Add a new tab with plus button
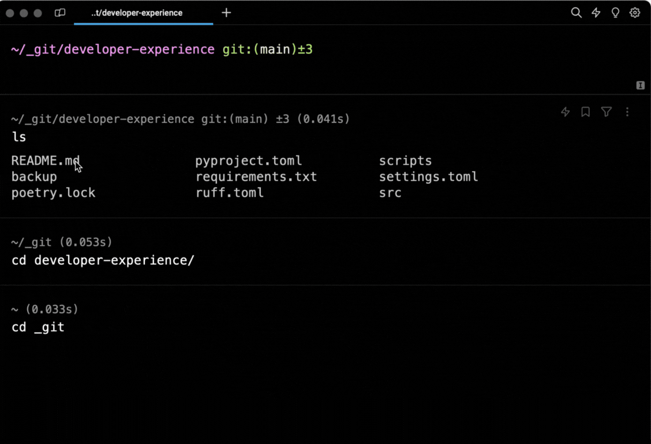This screenshot has height=444, width=651. (226, 13)
